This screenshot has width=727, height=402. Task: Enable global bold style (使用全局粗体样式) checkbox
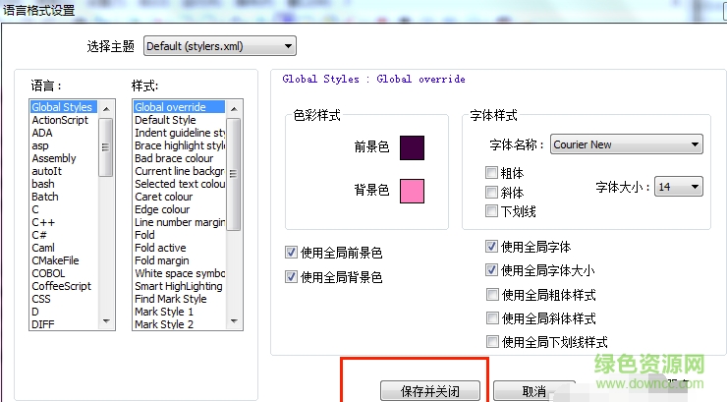click(x=492, y=295)
